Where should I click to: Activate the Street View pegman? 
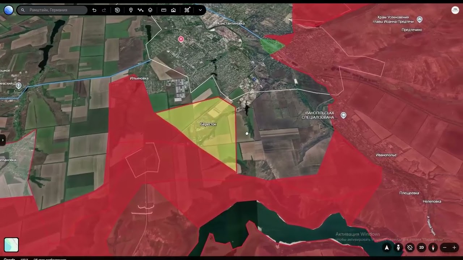pyautogui.click(x=398, y=248)
